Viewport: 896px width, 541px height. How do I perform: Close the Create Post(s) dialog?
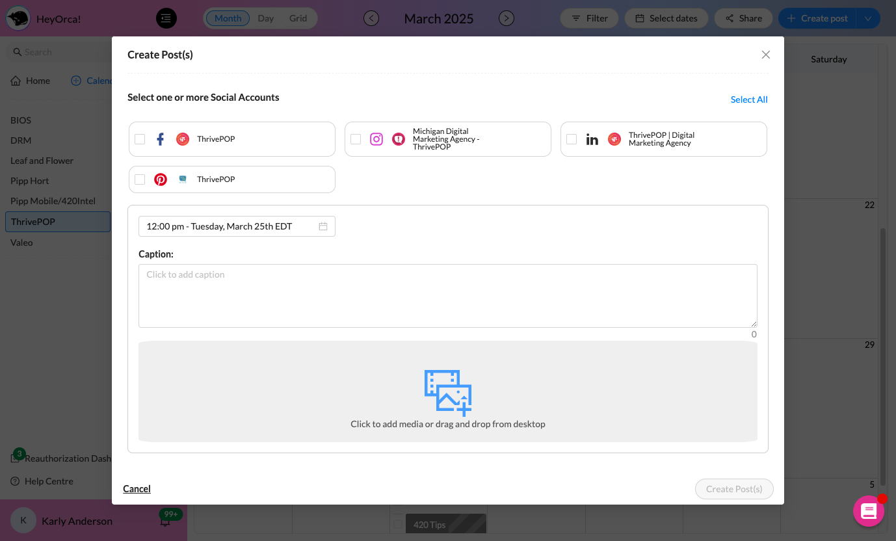[766, 55]
